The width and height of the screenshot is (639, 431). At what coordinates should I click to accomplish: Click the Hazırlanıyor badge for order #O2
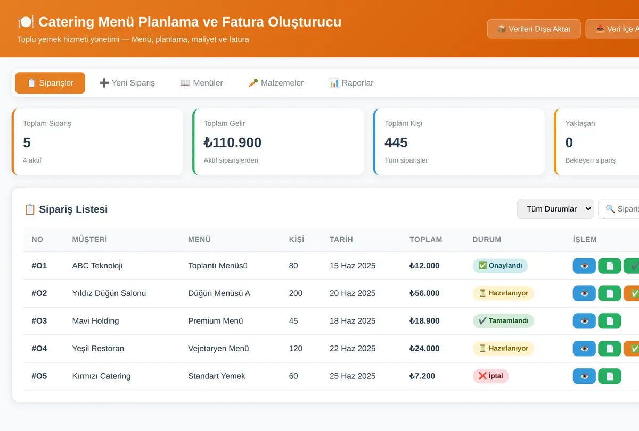click(503, 293)
